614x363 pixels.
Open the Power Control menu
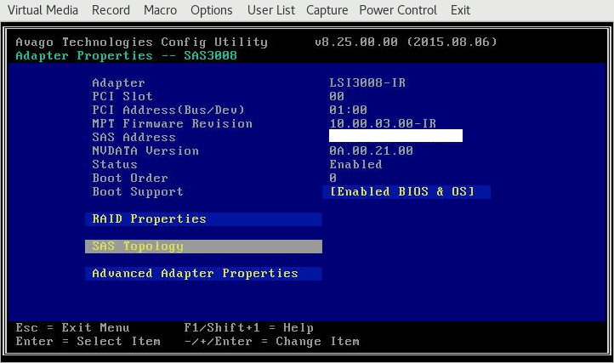(x=398, y=10)
